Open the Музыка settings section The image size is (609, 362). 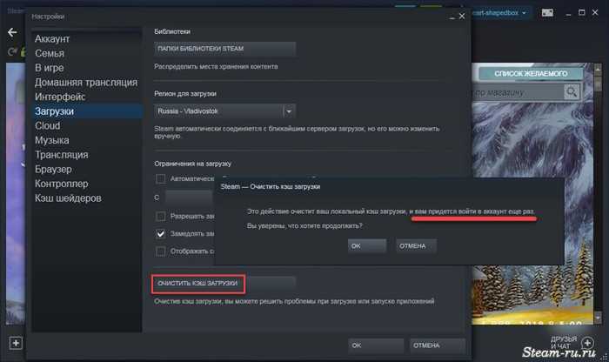pyautogui.click(x=86, y=140)
